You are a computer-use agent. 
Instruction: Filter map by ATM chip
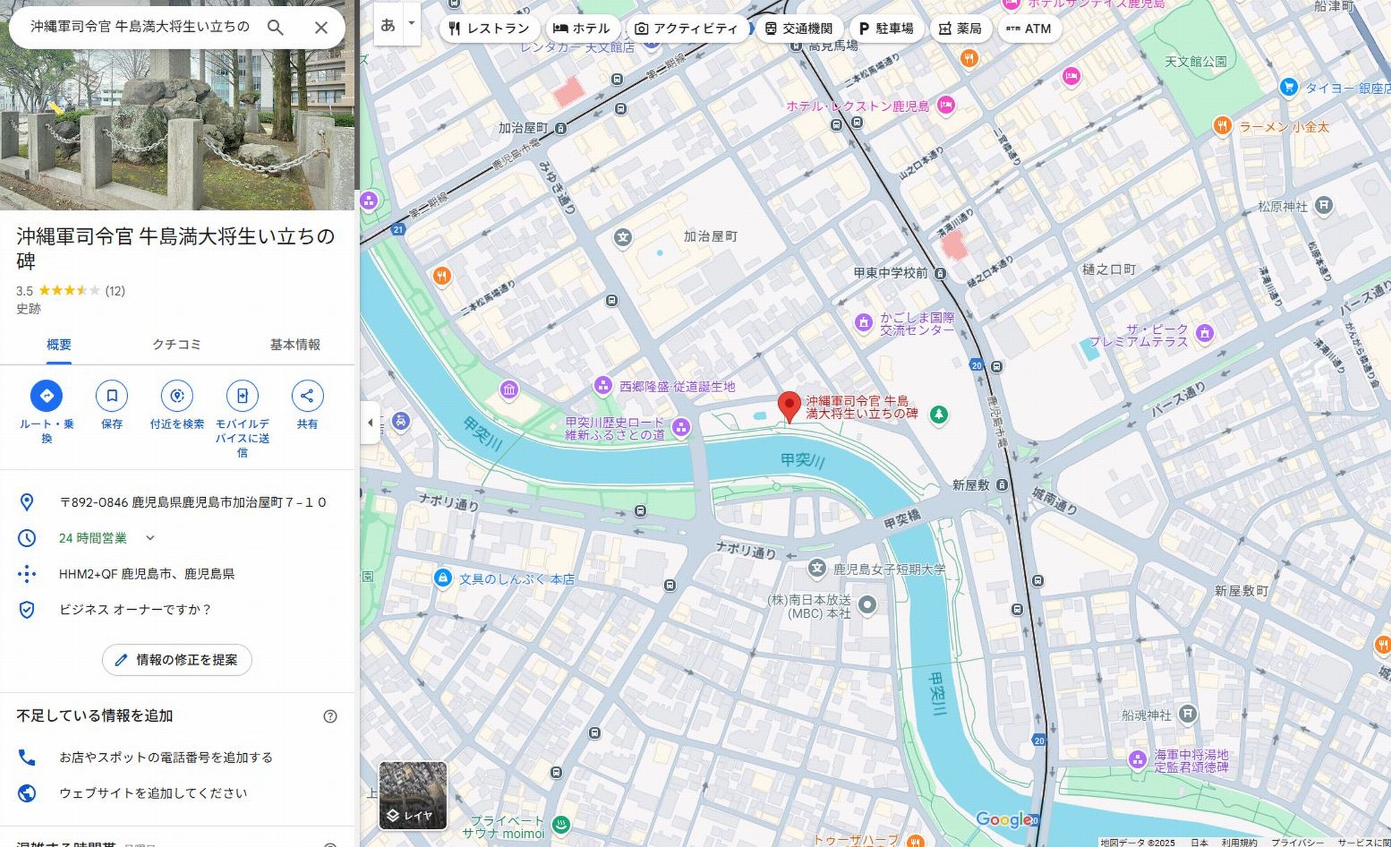[x=1029, y=29]
